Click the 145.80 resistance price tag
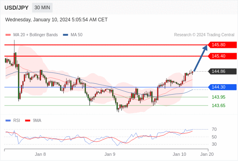 click(222, 45)
